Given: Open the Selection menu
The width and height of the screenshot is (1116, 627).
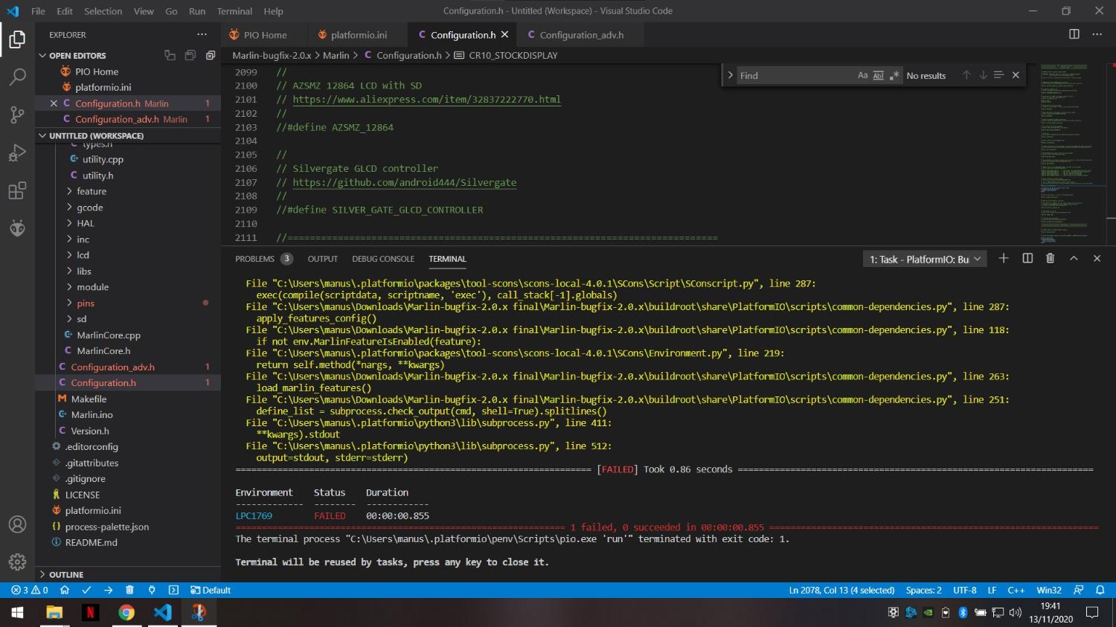Looking at the screenshot, I should [x=103, y=11].
